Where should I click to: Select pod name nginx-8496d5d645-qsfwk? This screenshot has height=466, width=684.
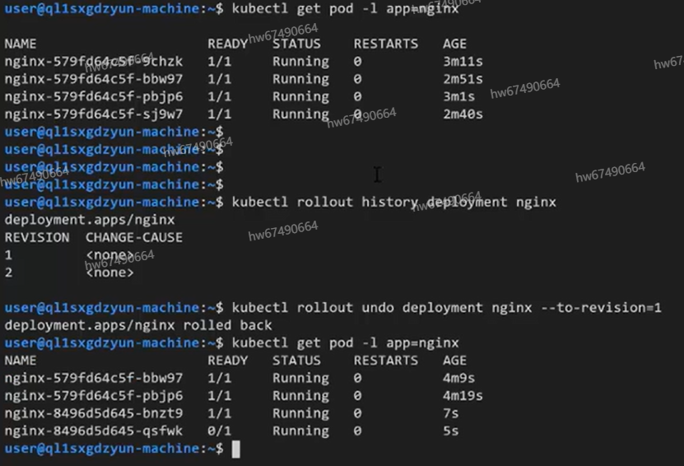tap(94, 431)
